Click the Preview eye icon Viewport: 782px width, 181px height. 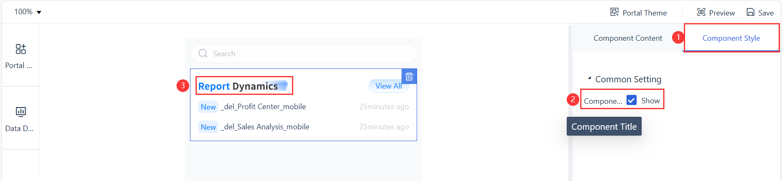click(x=701, y=12)
